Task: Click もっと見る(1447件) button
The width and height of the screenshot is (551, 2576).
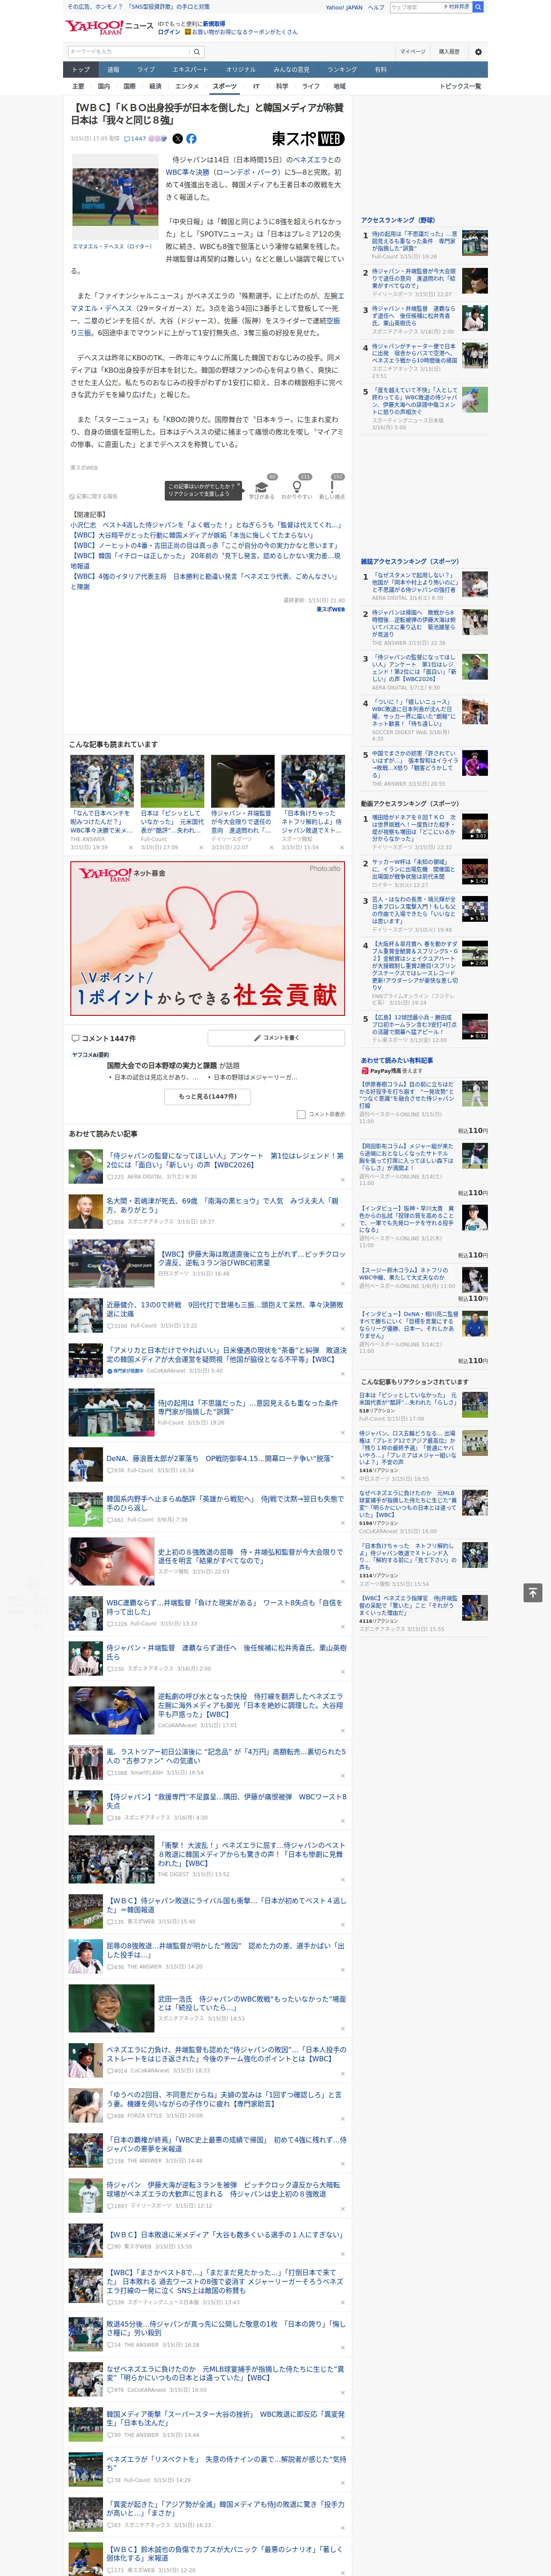Action: (x=208, y=1096)
